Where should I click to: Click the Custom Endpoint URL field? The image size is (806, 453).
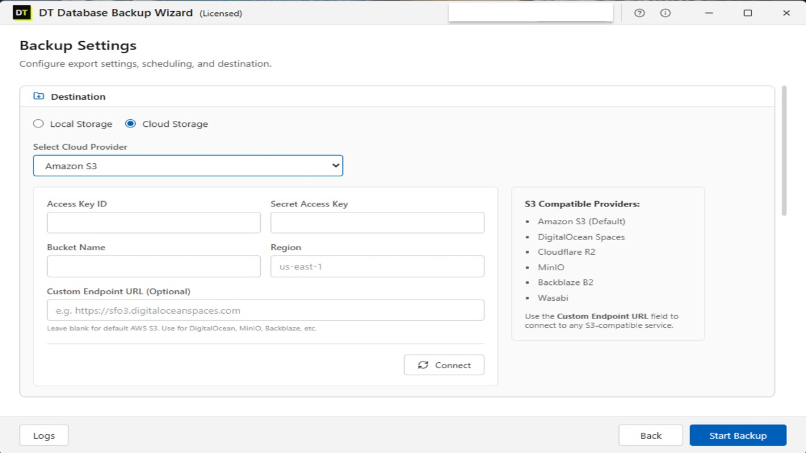[266, 310]
